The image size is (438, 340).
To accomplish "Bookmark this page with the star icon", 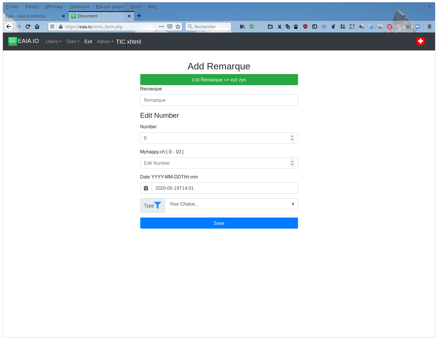I will pos(178,27).
